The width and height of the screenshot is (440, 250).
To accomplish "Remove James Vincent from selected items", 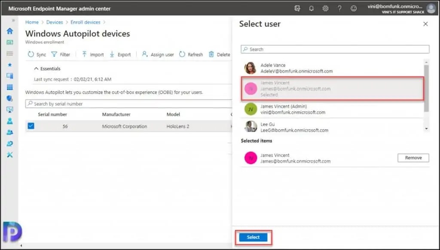I will (x=412, y=158).
